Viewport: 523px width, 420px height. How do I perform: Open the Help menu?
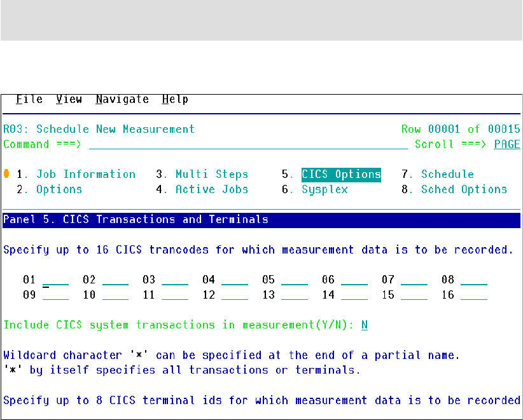pos(175,99)
